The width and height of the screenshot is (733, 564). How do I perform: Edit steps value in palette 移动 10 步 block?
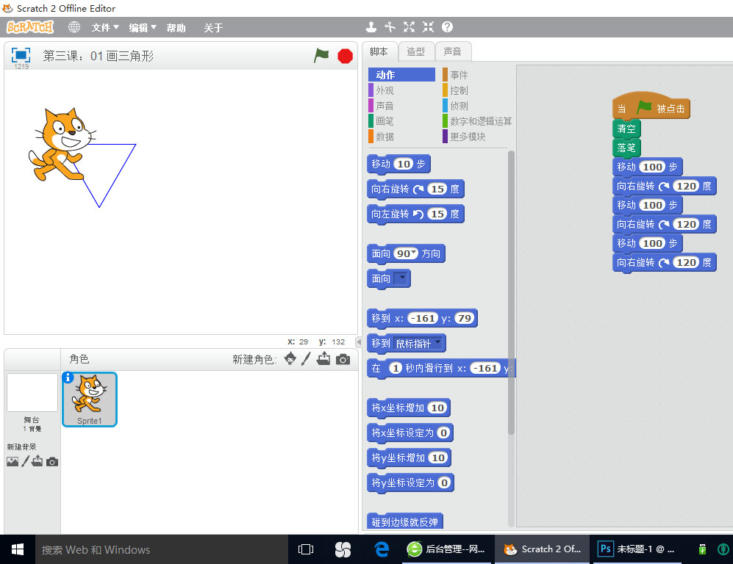coord(404,164)
